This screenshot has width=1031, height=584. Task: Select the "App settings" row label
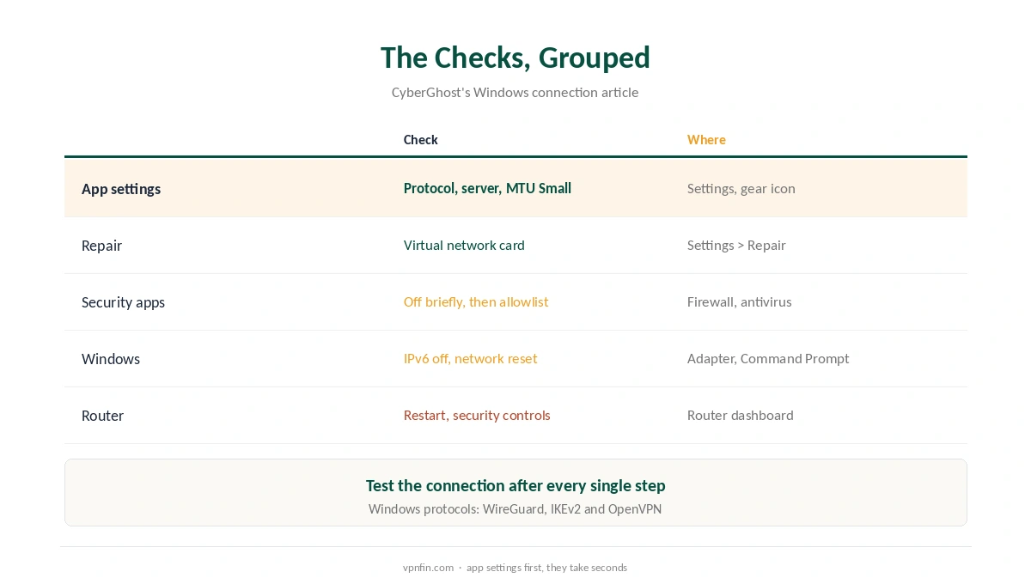[x=121, y=189]
